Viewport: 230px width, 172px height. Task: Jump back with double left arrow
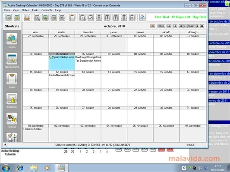coord(180,26)
